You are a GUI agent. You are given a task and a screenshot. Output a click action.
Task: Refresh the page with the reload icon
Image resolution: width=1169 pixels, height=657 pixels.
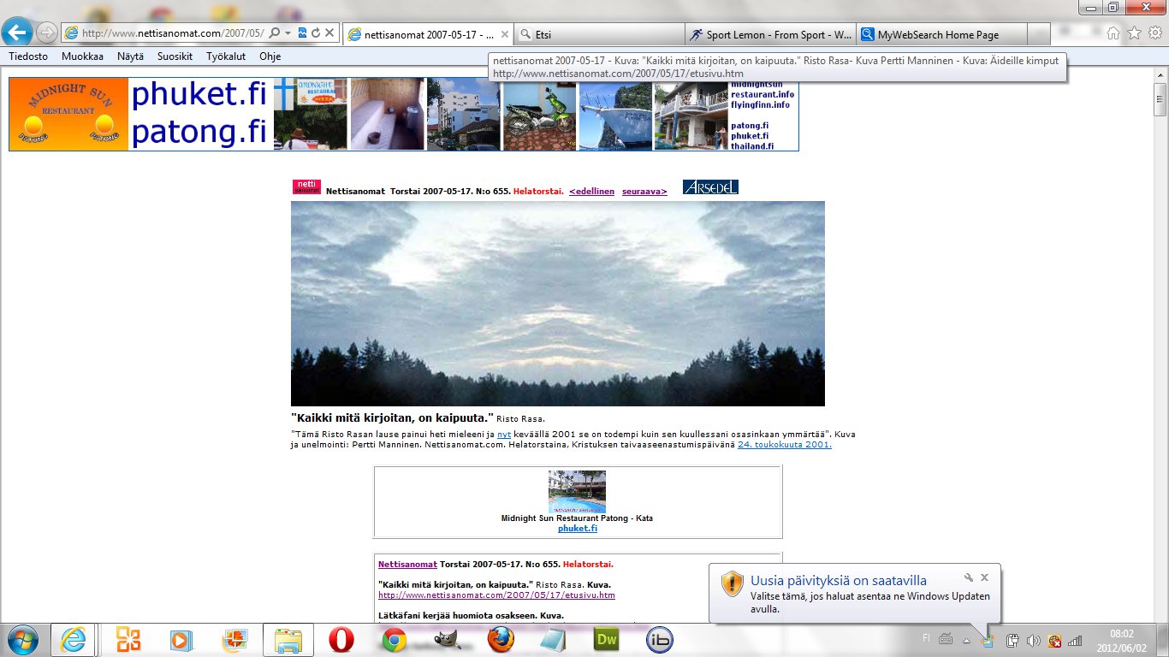pyautogui.click(x=316, y=33)
